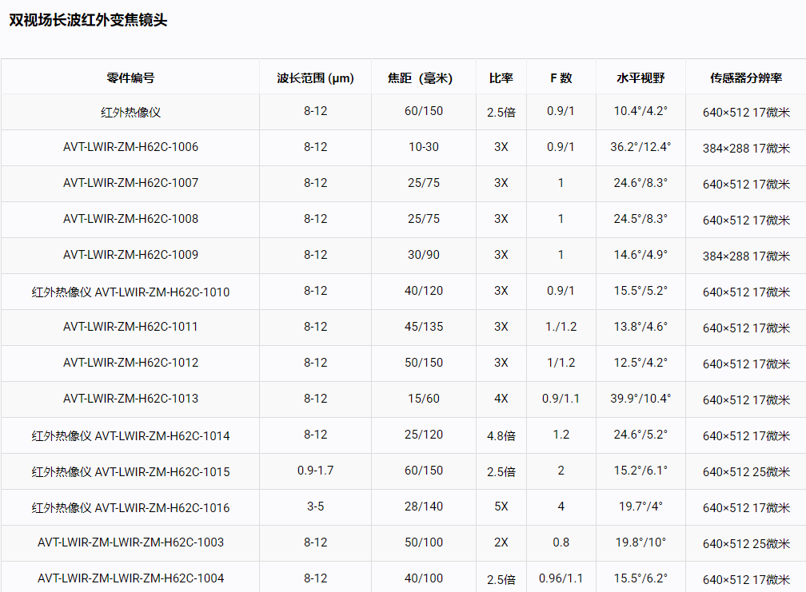This screenshot has width=806, height=592.
Task: Click F number 0.8
Action: 561,542
